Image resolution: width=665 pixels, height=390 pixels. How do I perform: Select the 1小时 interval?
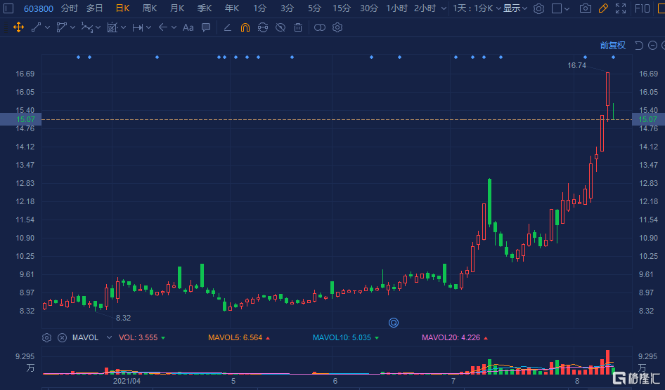tap(396, 8)
